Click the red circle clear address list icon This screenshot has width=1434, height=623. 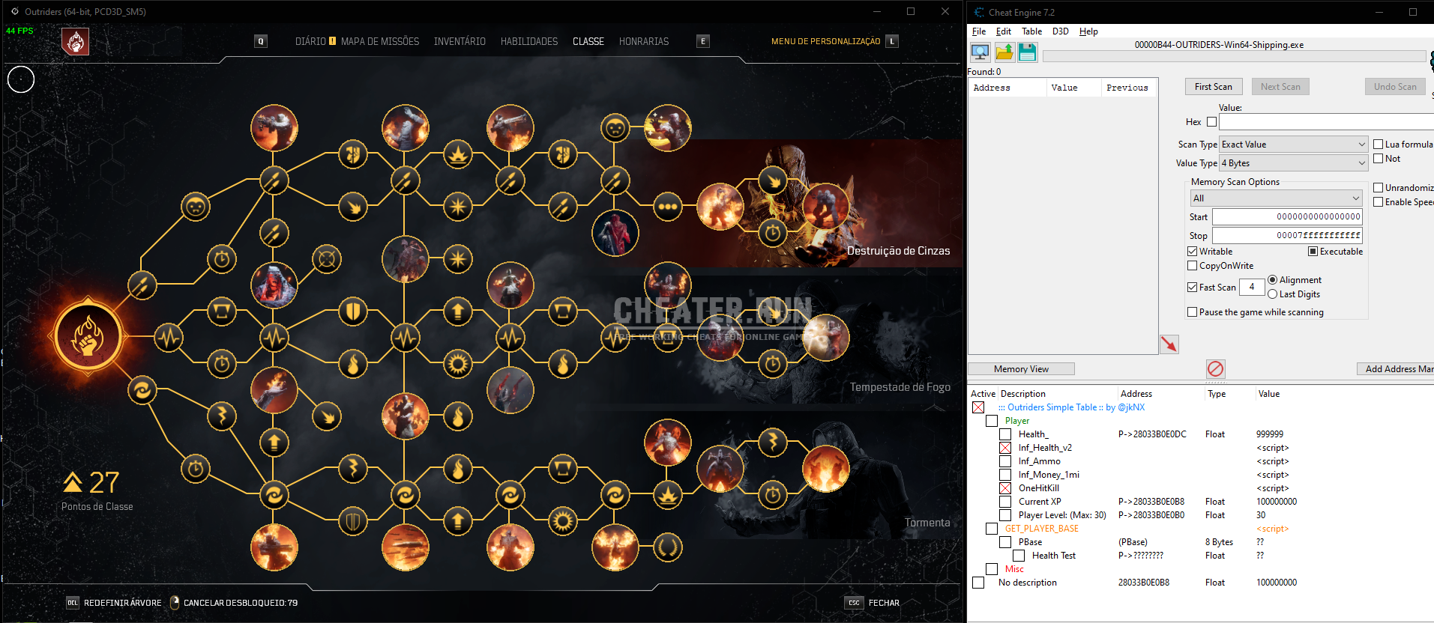tap(1215, 368)
